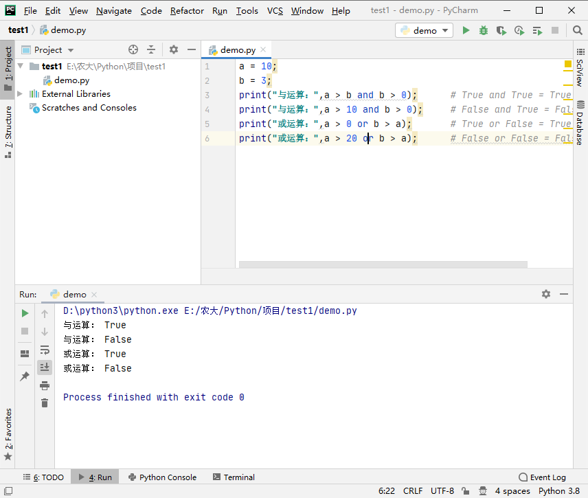Open the demo run configuration dropdown
588x498 pixels.
coord(425,30)
